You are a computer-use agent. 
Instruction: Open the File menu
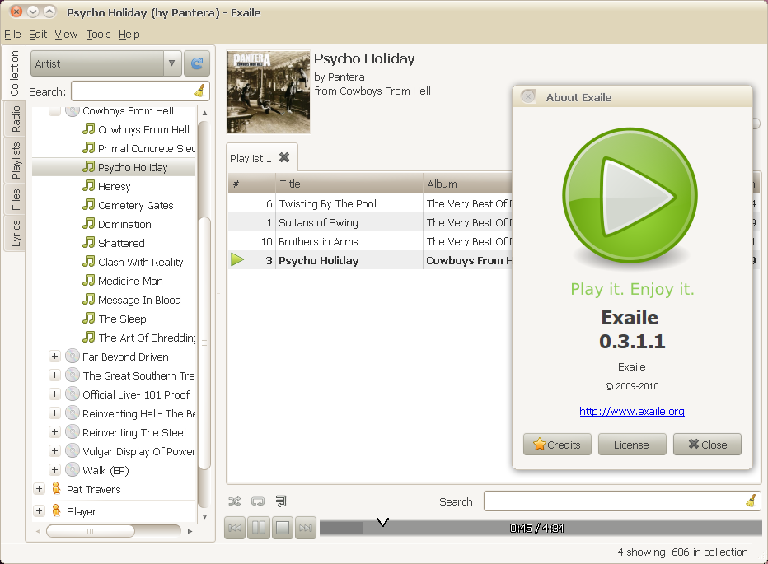pyautogui.click(x=12, y=35)
